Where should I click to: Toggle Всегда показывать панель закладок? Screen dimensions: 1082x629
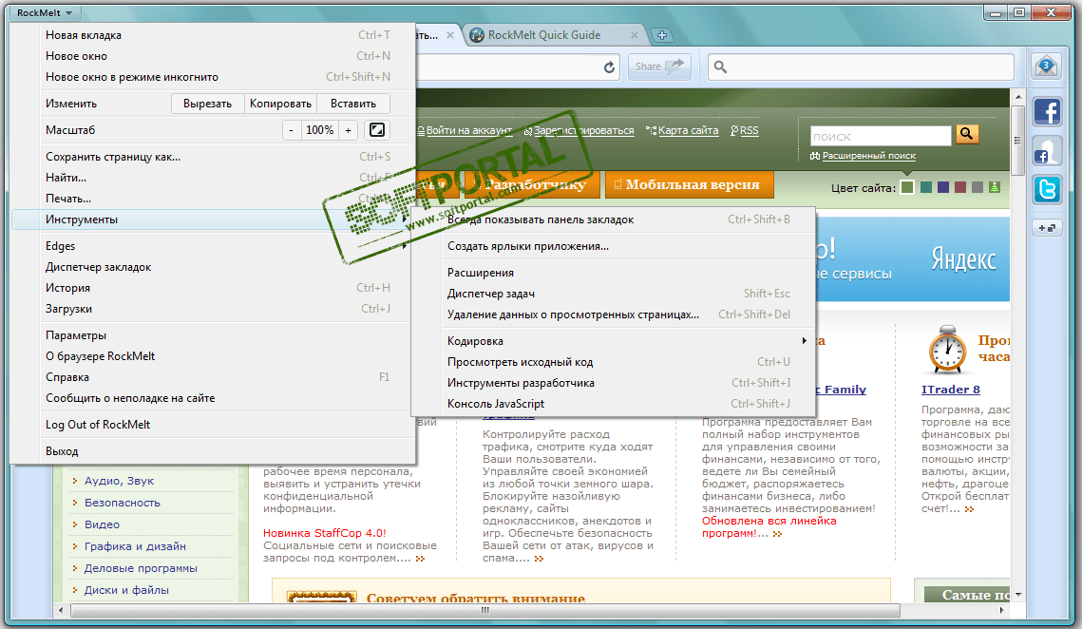(614, 219)
